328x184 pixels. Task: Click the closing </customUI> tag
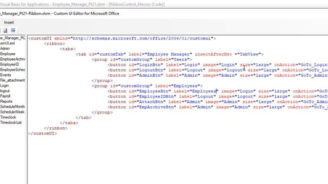point(43,133)
